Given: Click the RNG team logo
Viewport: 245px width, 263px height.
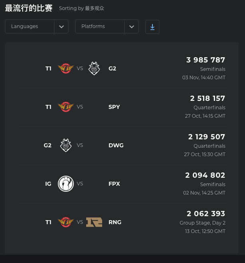Looking at the screenshot, I should click(94, 222).
